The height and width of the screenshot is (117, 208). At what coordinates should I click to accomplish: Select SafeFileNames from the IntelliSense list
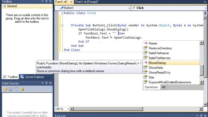click(x=159, y=58)
